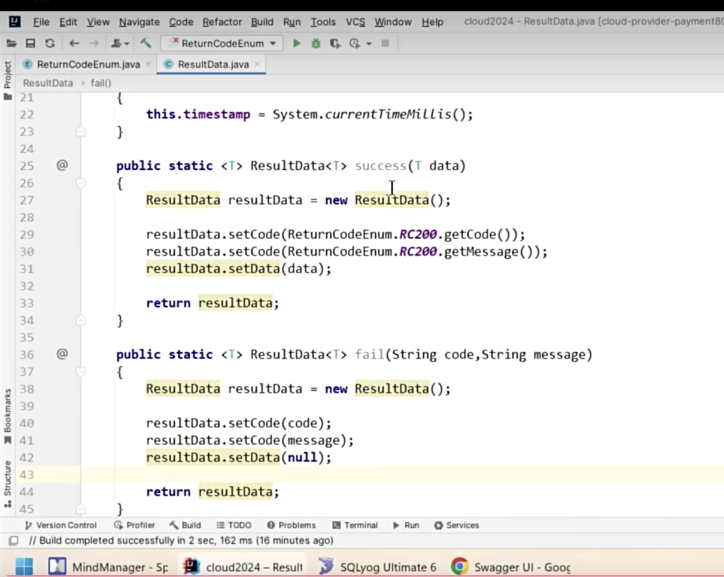Run with coverage icon
724x577 pixels.
coord(335,43)
